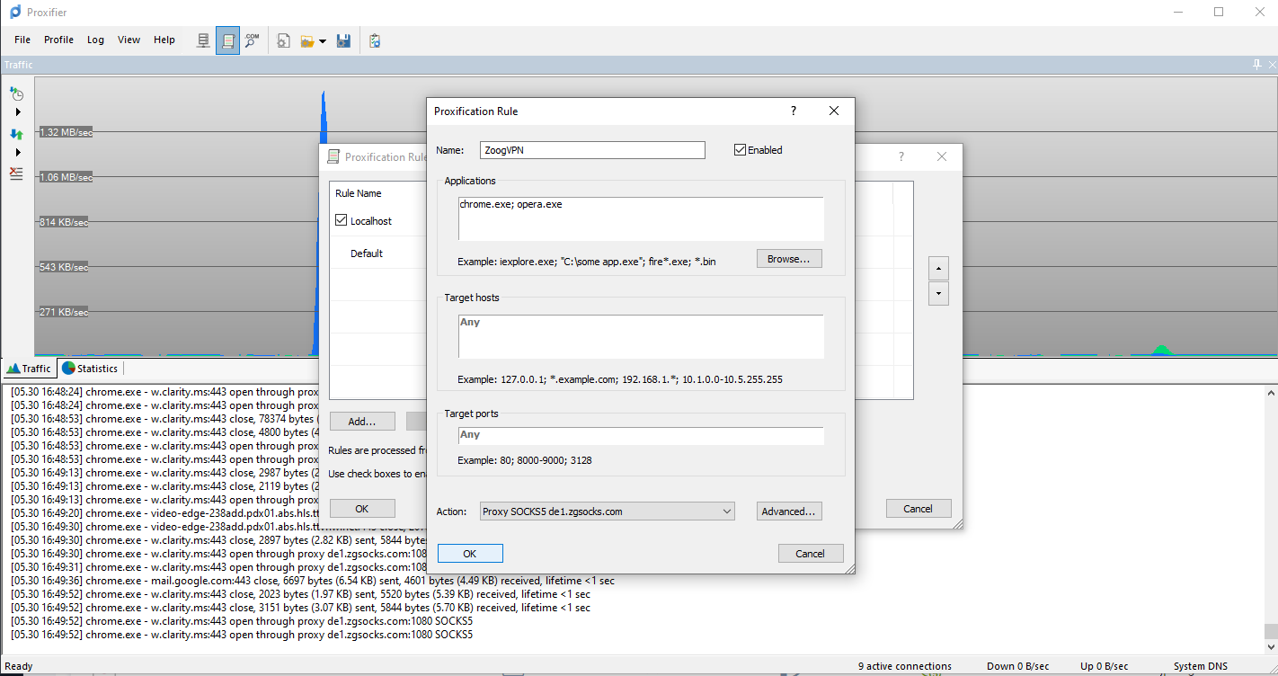Switch to the Traffic tab
The image size is (1278, 676).
(30, 369)
